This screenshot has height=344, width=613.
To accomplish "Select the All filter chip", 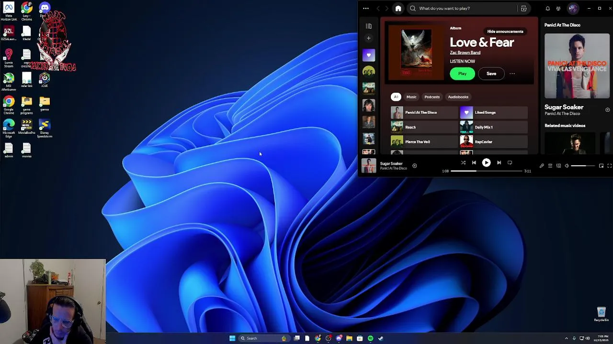I will click(396, 97).
